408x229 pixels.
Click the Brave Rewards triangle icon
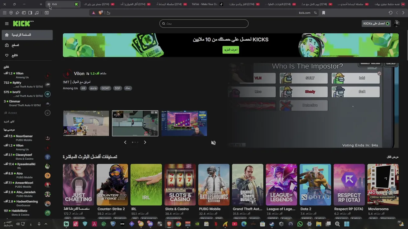(93, 13)
